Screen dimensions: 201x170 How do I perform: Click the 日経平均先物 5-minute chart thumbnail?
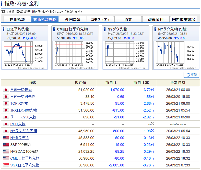coord(25,55)
